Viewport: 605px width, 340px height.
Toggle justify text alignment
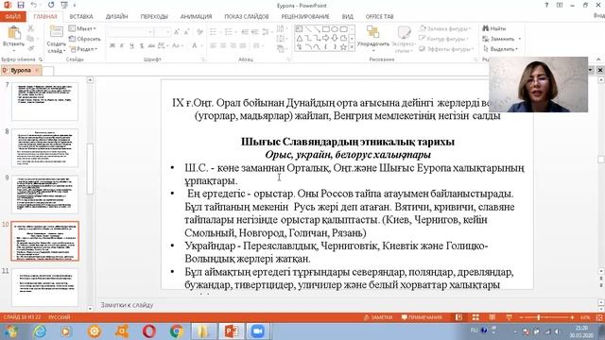243,46
